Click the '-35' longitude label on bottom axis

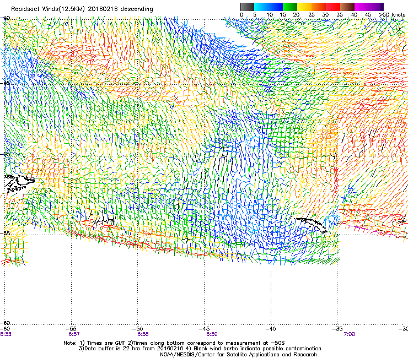coord(337,329)
